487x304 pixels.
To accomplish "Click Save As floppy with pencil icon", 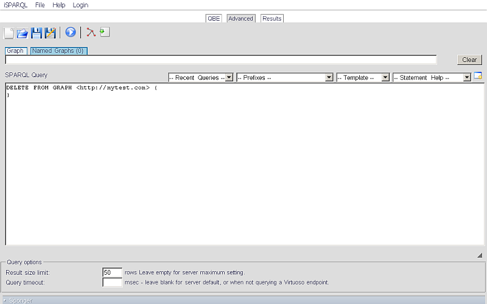I will 50,33.
